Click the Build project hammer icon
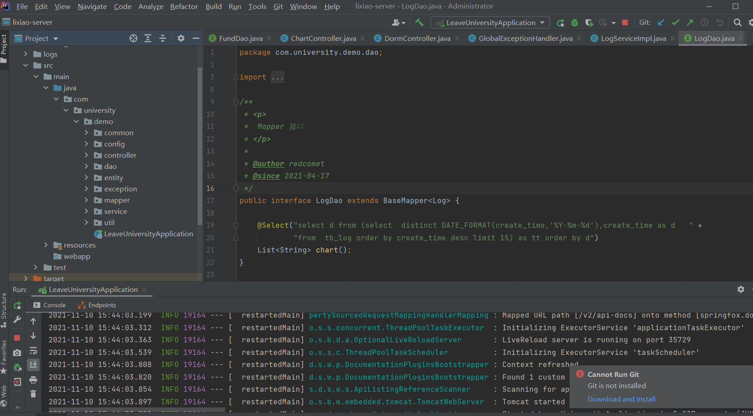This screenshot has width=753, height=416. pos(419,22)
